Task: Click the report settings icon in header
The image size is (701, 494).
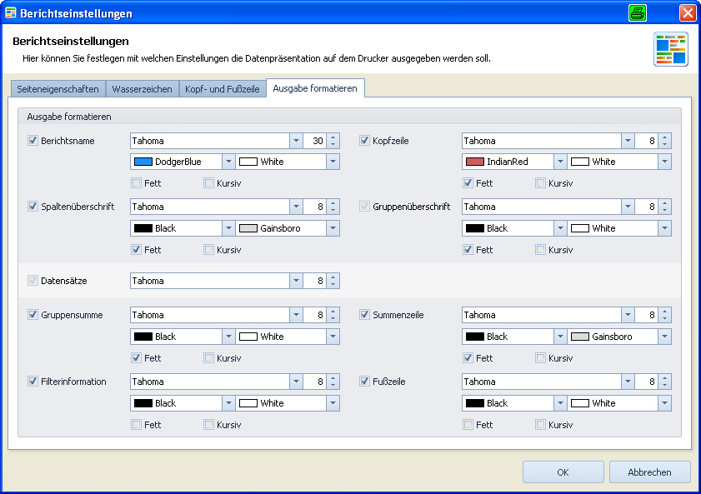Action: [671, 49]
